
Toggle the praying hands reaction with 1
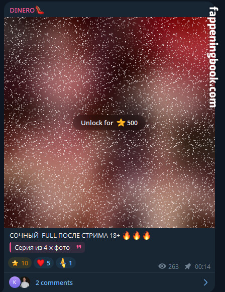click(x=66, y=263)
